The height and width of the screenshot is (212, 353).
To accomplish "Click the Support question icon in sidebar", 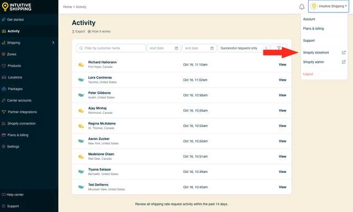I will 3,206.
